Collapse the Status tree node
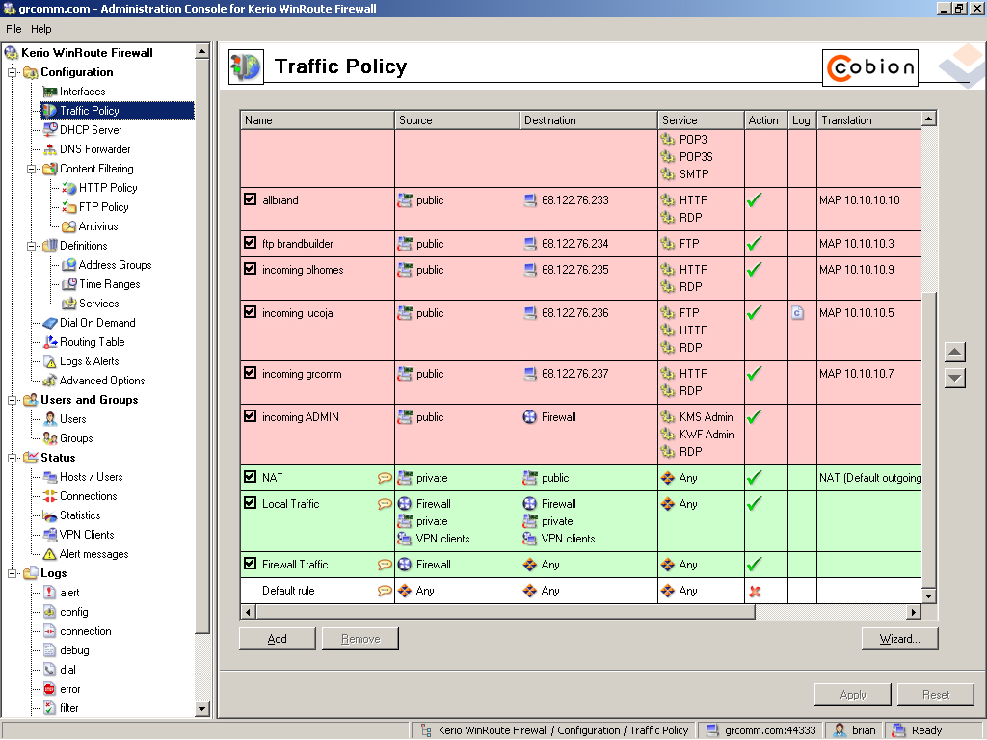Image resolution: width=987 pixels, height=740 pixels. (12, 458)
